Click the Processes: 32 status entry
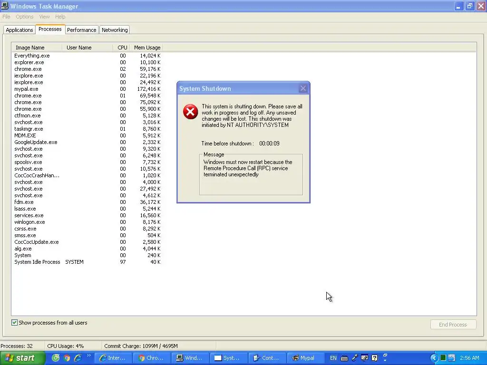 (x=17, y=346)
